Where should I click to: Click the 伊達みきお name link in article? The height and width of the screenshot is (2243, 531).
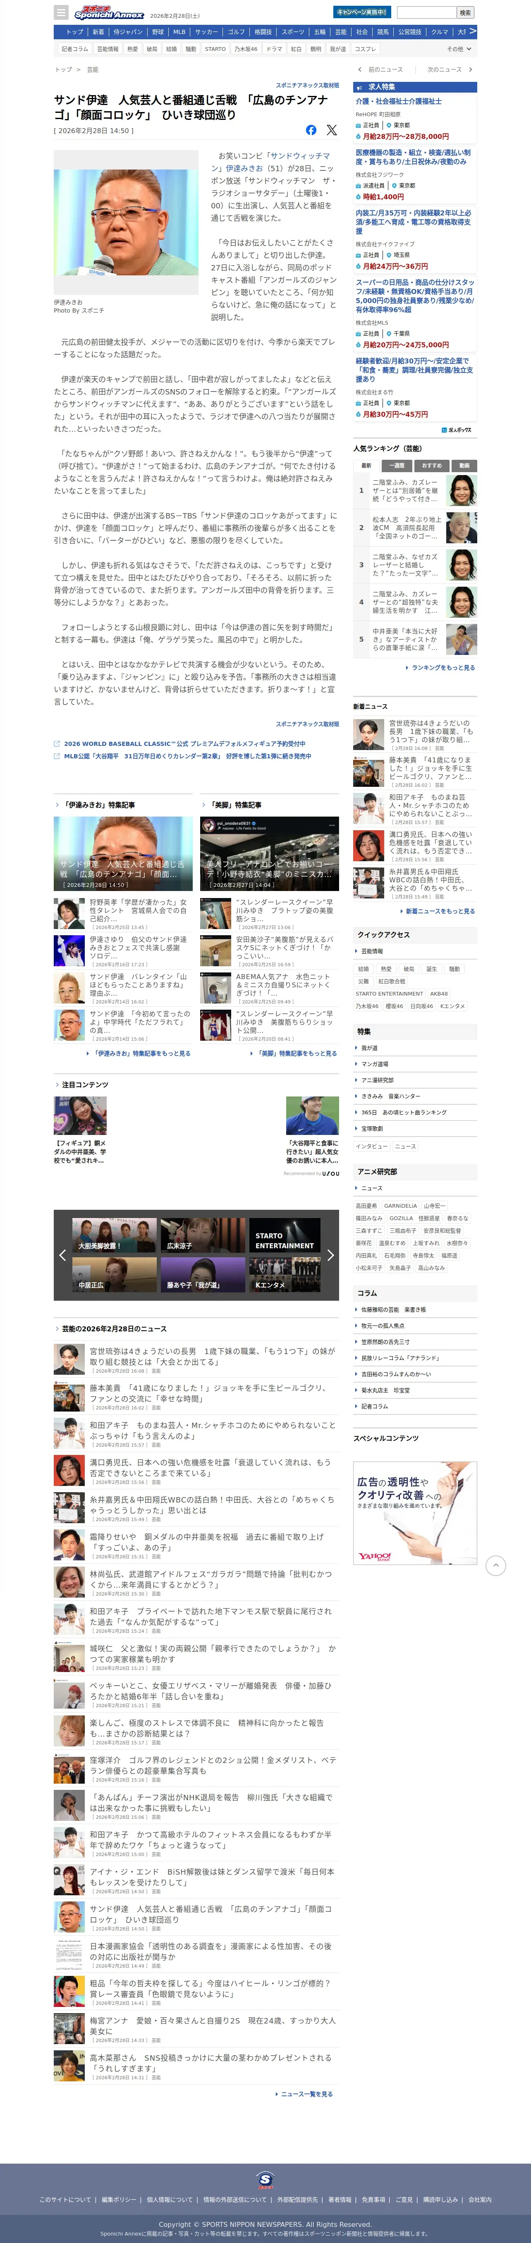tap(244, 168)
